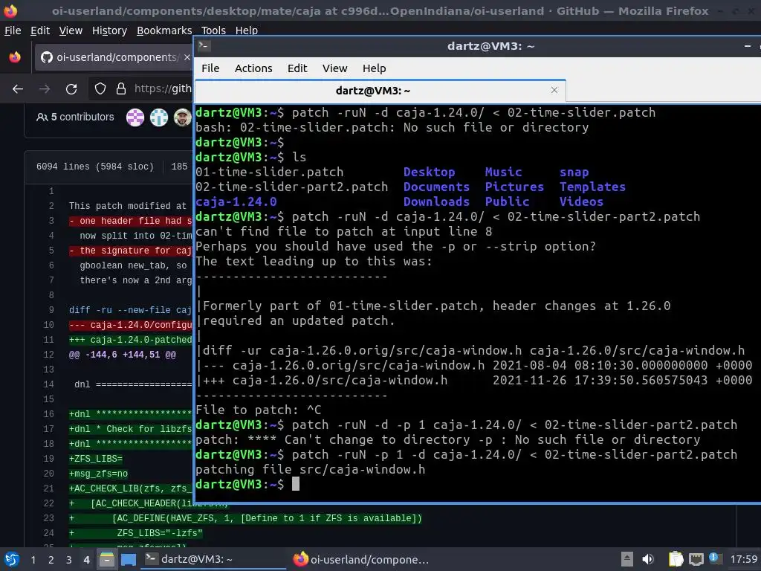761x571 pixels.
Task: Click the terminal cursor at last prompt
Action: pos(296,484)
